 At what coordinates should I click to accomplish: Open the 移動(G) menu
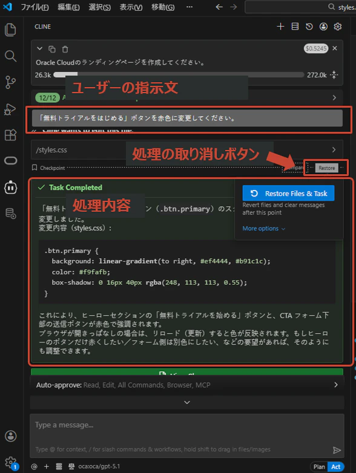(163, 7)
